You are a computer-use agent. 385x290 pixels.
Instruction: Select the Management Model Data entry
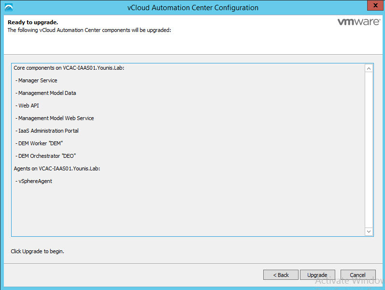coord(46,93)
